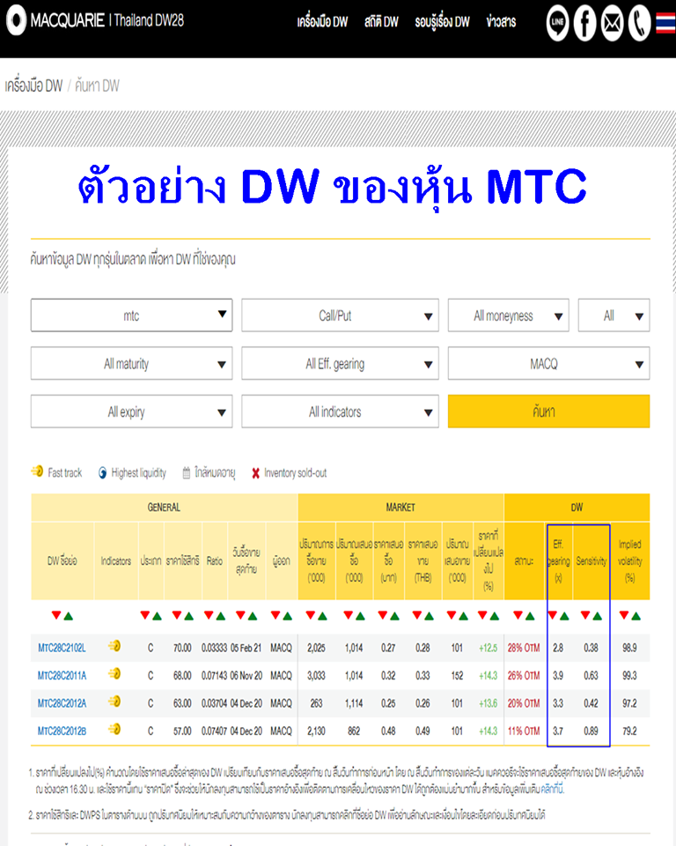This screenshot has width=676, height=846.
Task: Click the +12.5 price change value
Action: click(488, 648)
